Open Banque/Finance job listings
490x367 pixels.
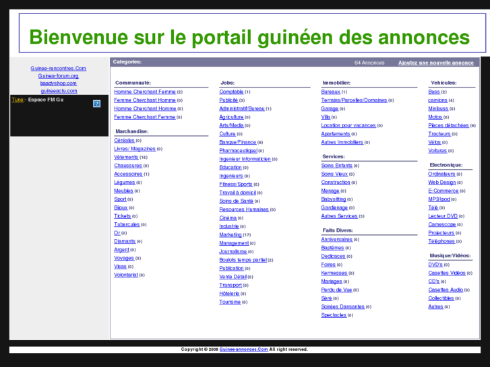(x=237, y=142)
